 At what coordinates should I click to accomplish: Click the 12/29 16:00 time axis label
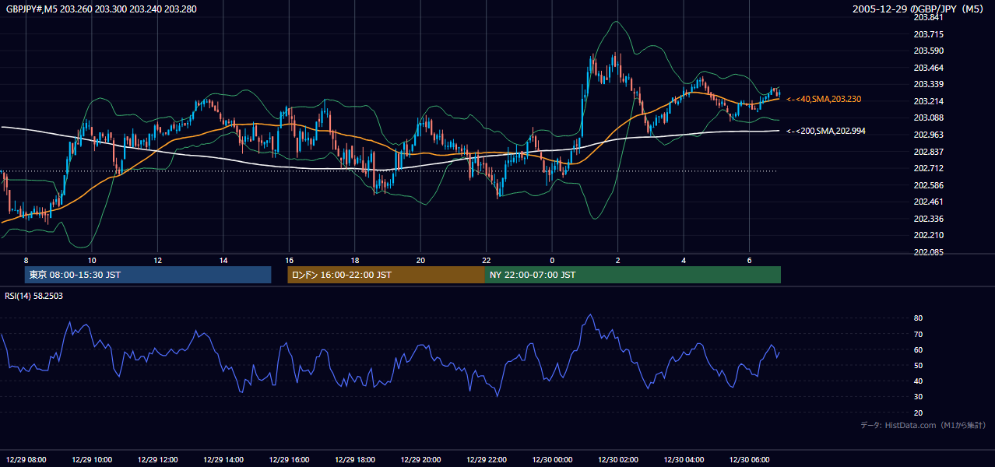point(289,460)
